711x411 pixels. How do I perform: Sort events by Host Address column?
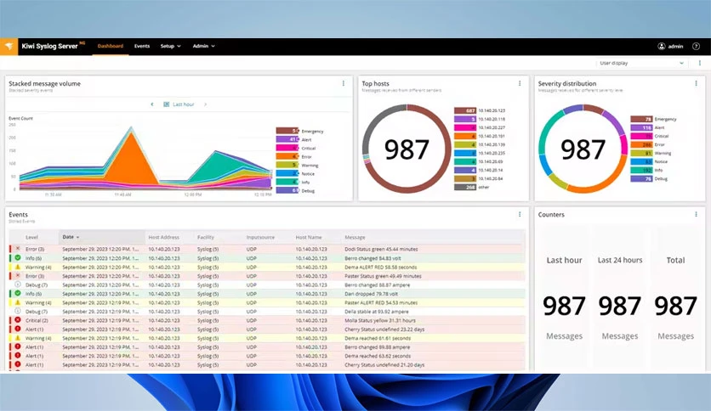[x=163, y=237]
